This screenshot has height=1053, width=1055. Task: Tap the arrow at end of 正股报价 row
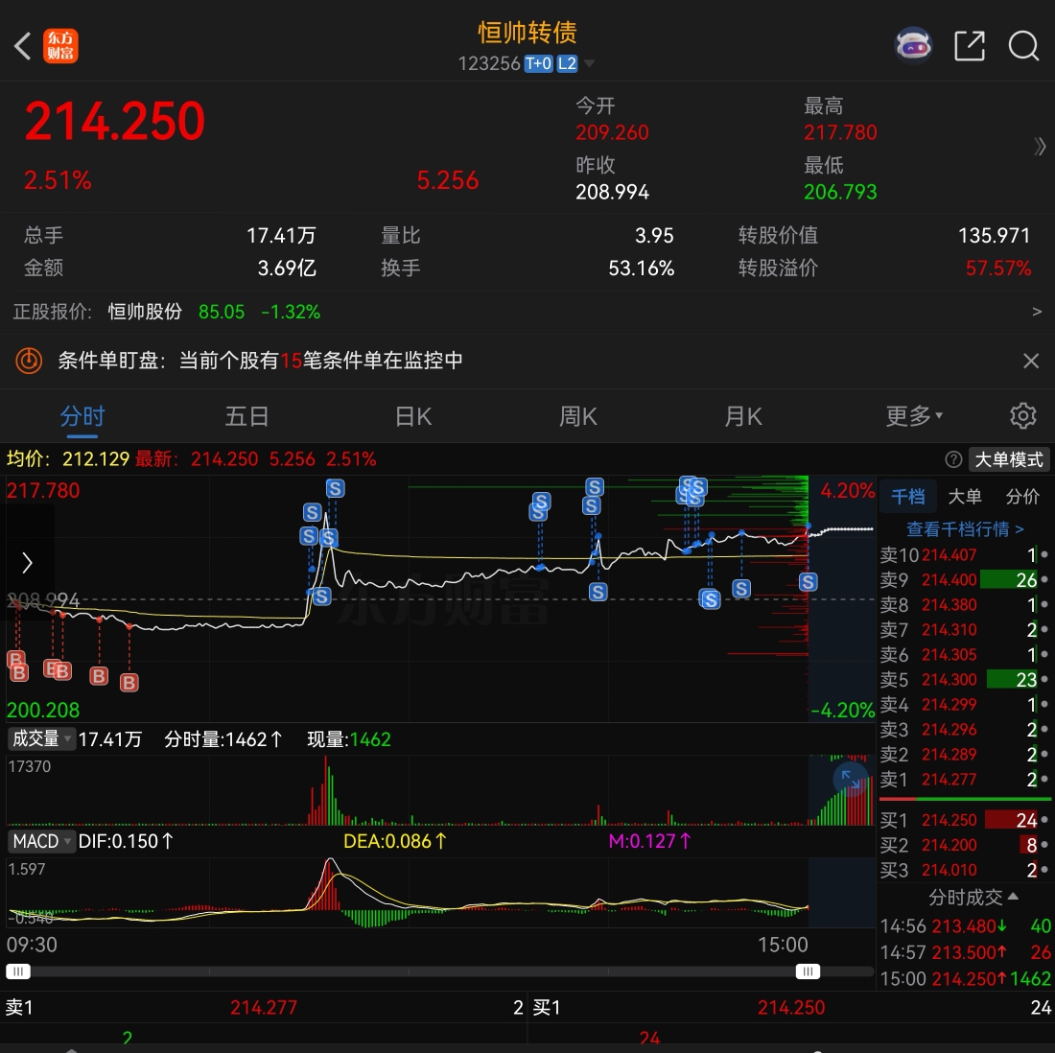point(1037,312)
